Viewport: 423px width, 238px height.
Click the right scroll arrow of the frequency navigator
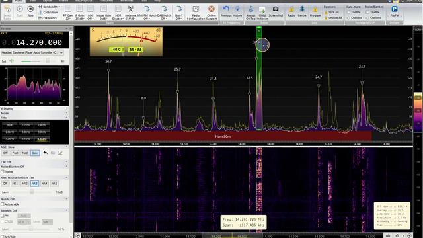coord(410,235)
